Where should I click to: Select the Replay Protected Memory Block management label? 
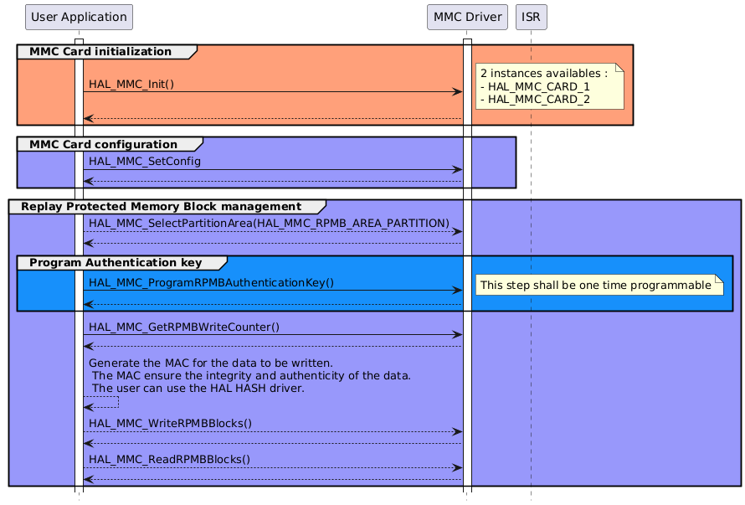pos(161,206)
